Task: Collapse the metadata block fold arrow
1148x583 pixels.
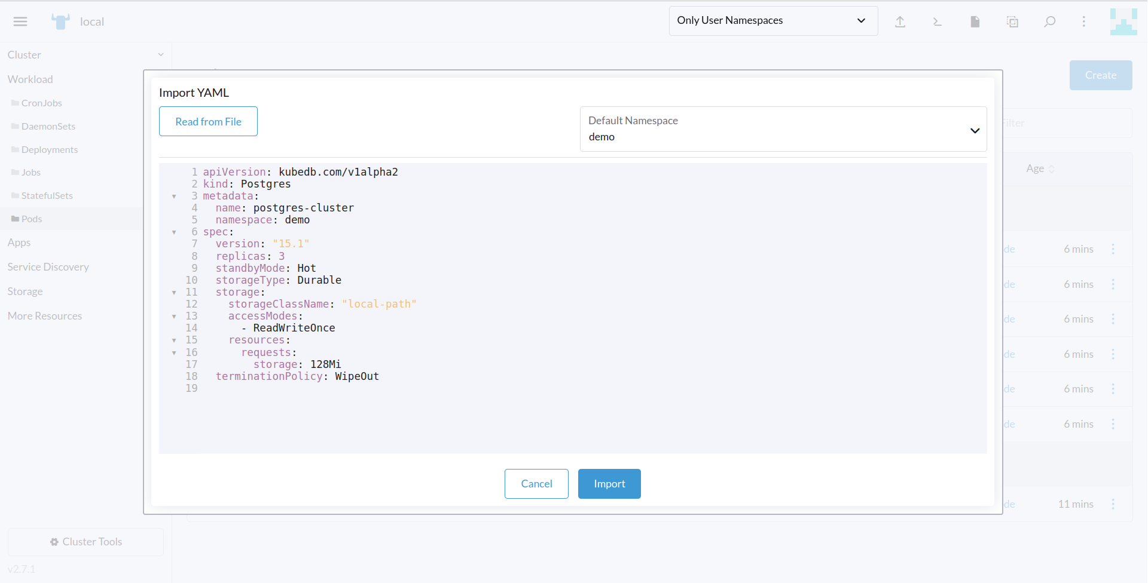Action: click(174, 197)
